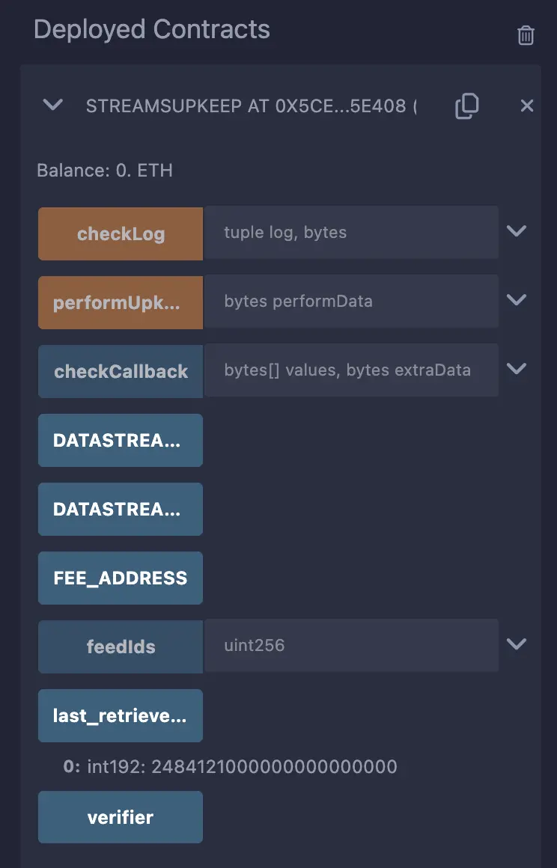Open the performUpkeep multi-parameter view
This screenshot has height=868, width=557.
(517, 300)
